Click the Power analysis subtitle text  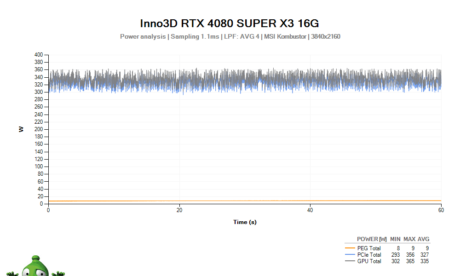(142, 36)
